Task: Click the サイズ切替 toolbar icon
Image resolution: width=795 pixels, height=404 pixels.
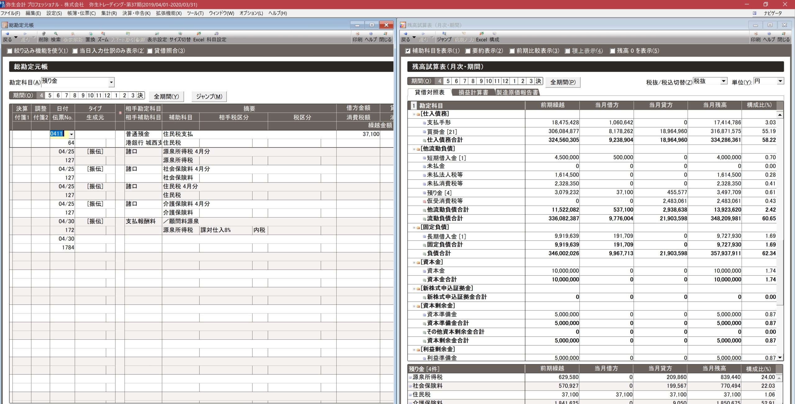Action: pos(180,36)
